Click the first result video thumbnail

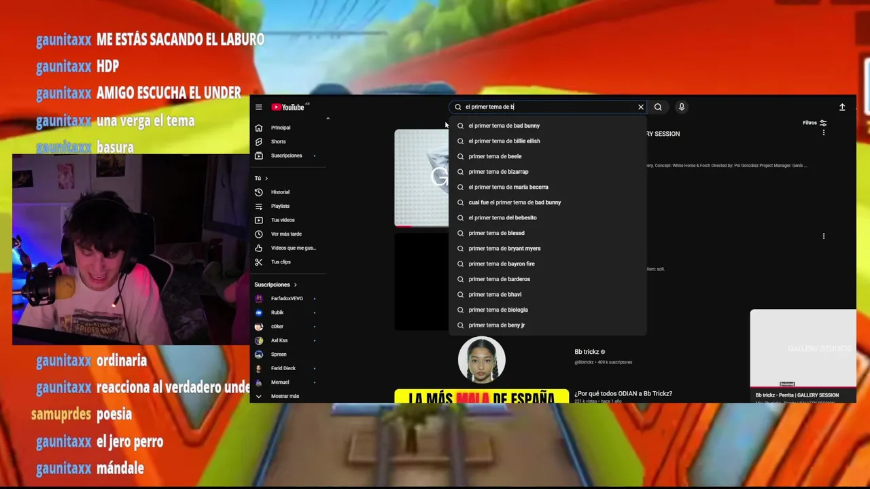(x=421, y=178)
